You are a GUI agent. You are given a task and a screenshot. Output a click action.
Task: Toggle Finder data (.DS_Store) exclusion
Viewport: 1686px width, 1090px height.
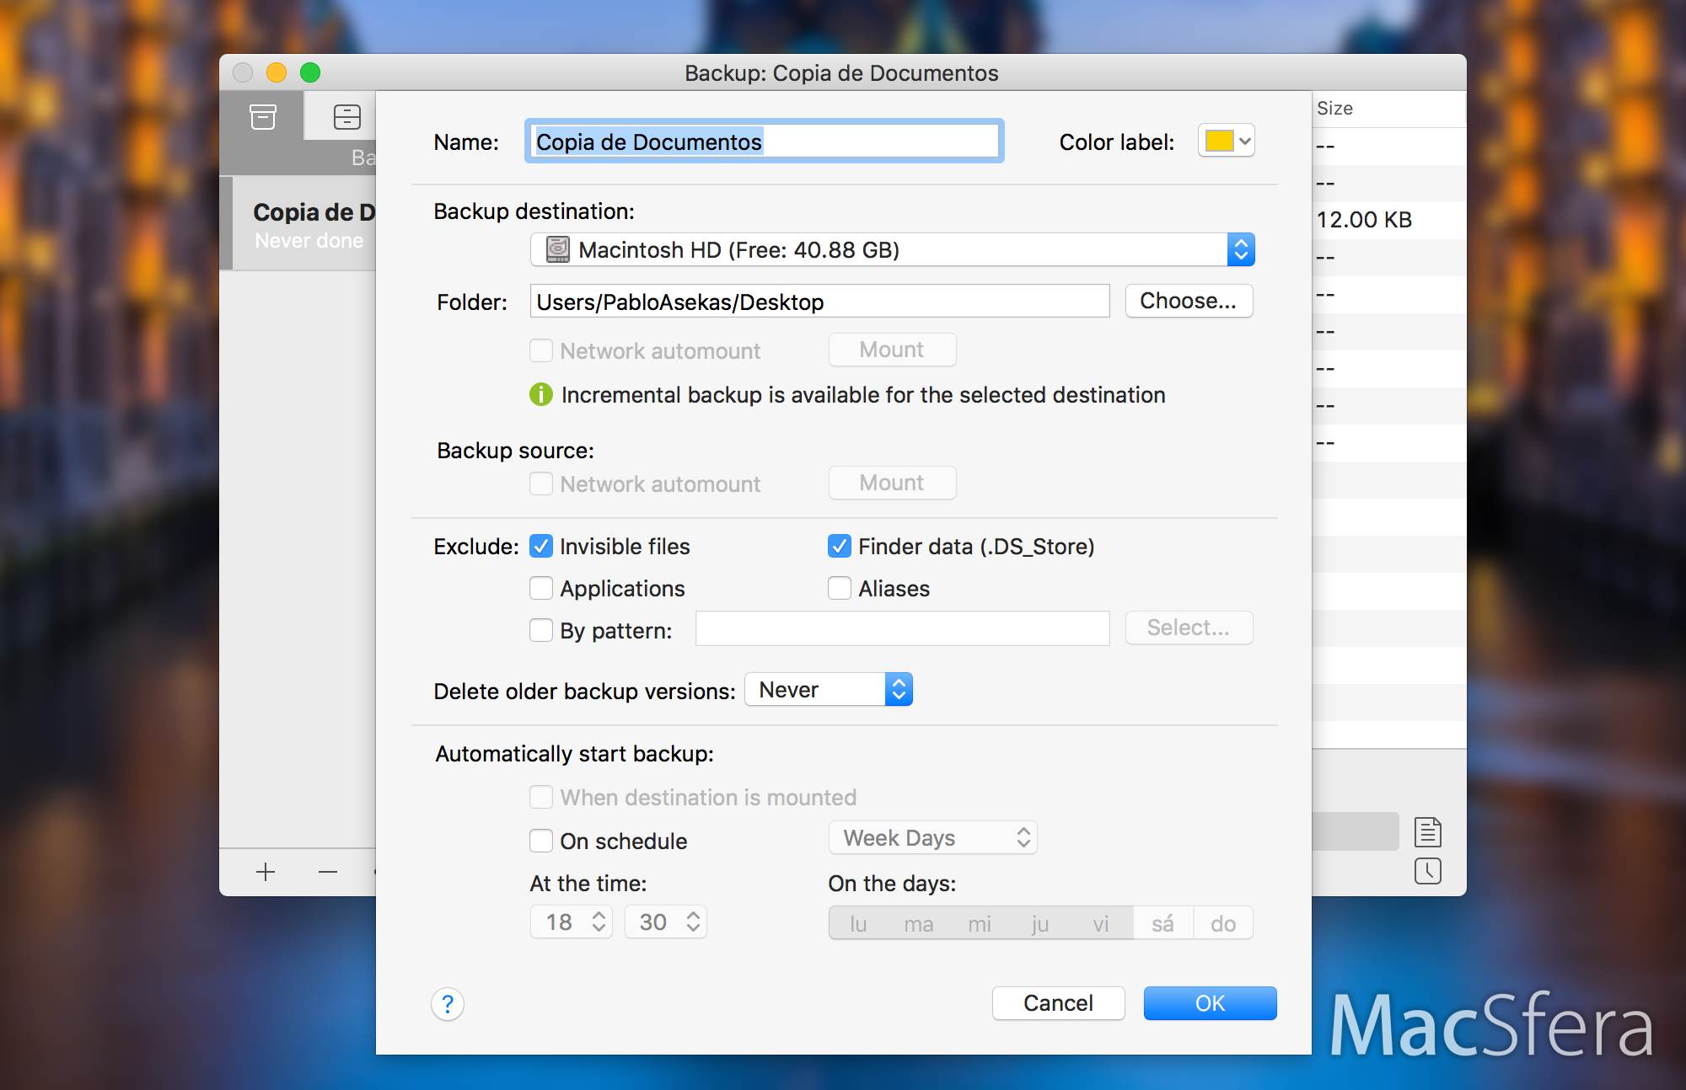[x=840, y=546]
